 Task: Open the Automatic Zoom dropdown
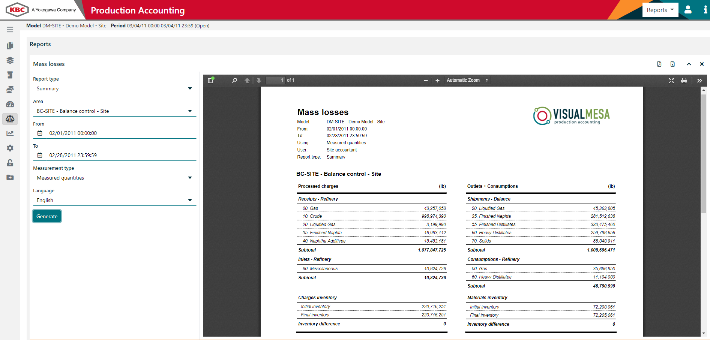[467, 80]
